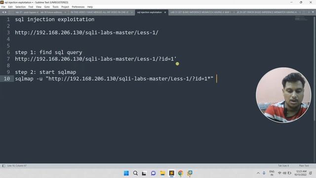Toggle the side bar icon in status bar

click(3, 166)
